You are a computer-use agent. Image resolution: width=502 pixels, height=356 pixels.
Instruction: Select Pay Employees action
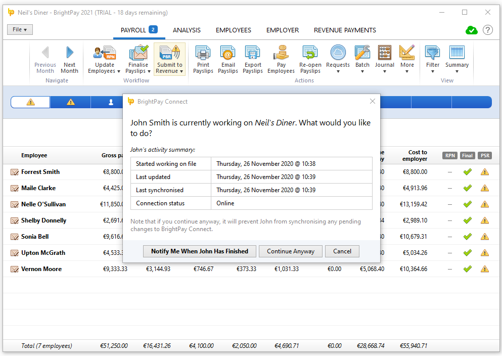tap(281, 60)
